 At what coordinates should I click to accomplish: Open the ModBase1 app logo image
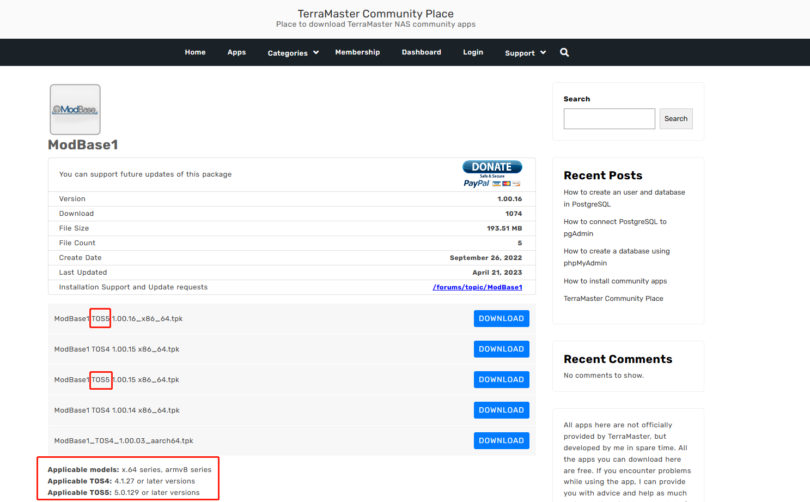tap(75, 110)
